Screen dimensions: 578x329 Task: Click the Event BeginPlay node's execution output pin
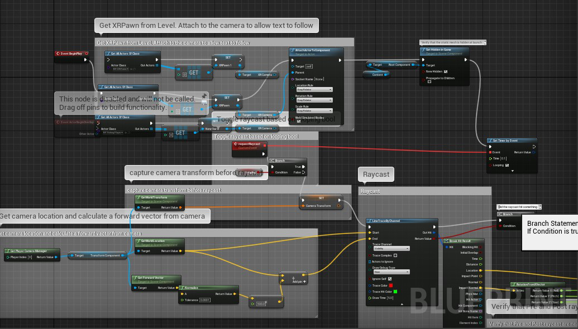pos(85,59)
